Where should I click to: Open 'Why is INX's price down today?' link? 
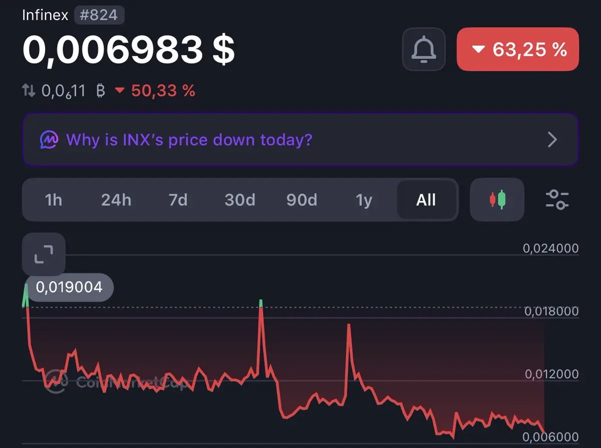pyautogui.click(x=189, y=139)
